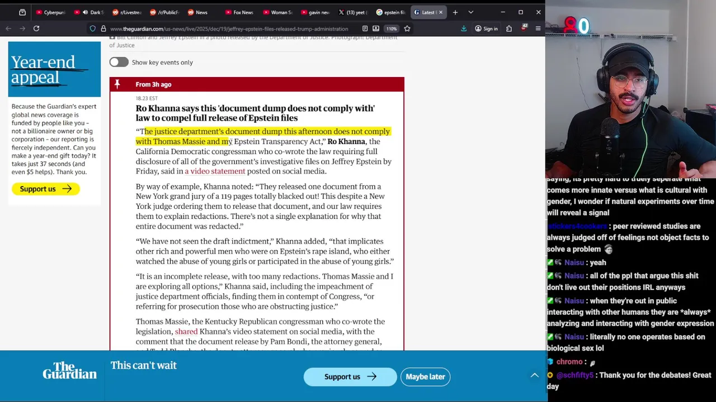The width and height of the screenshot is (716, 402).
Task: Open tracking protection shield icon
Action: tap(93, 28)
